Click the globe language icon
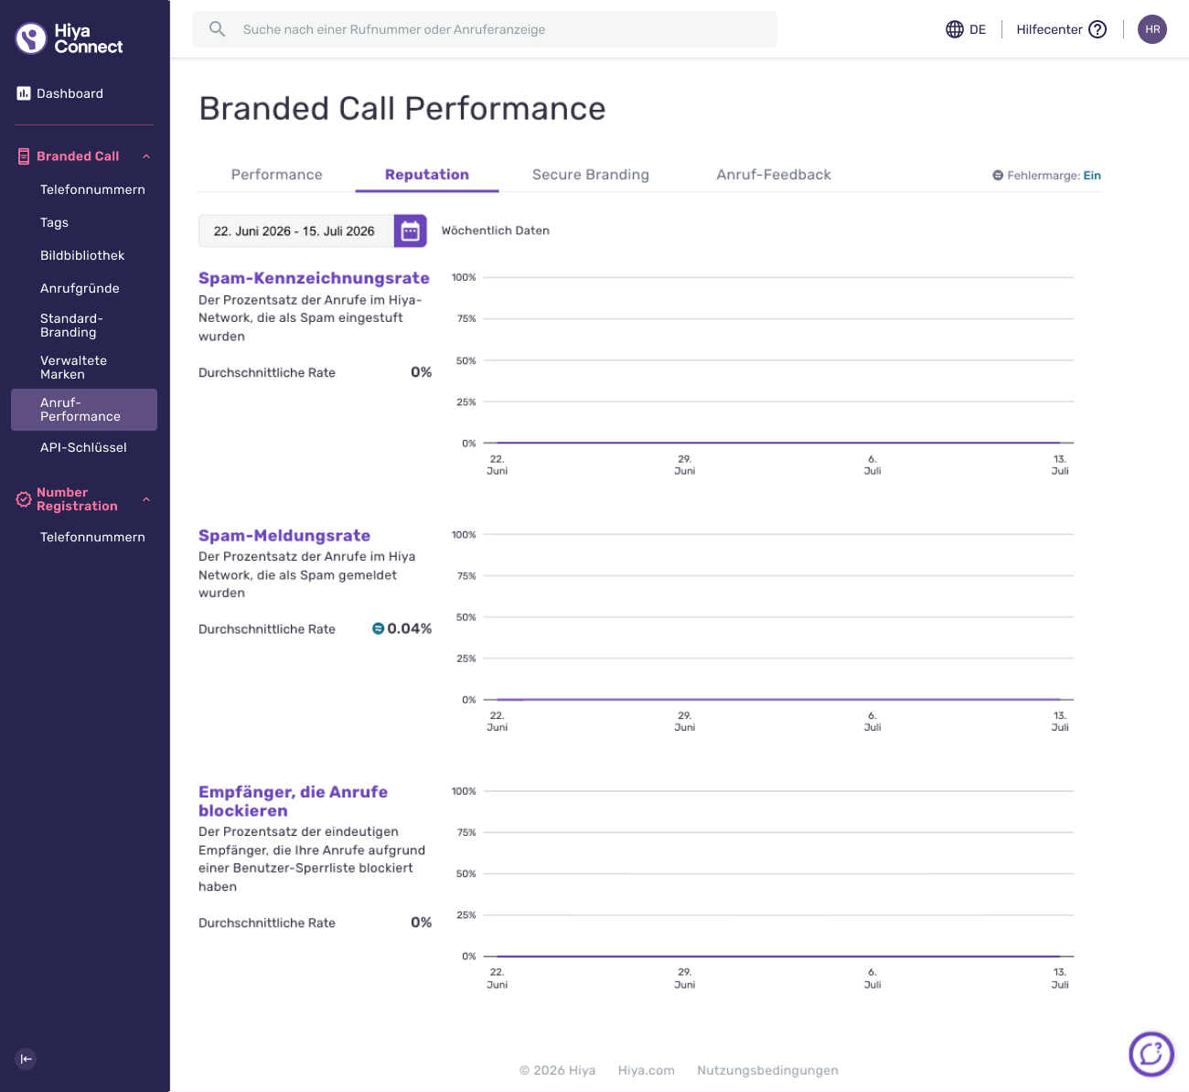The height and width of the screenshot is (1092, 1189). [x=955, y=29]
